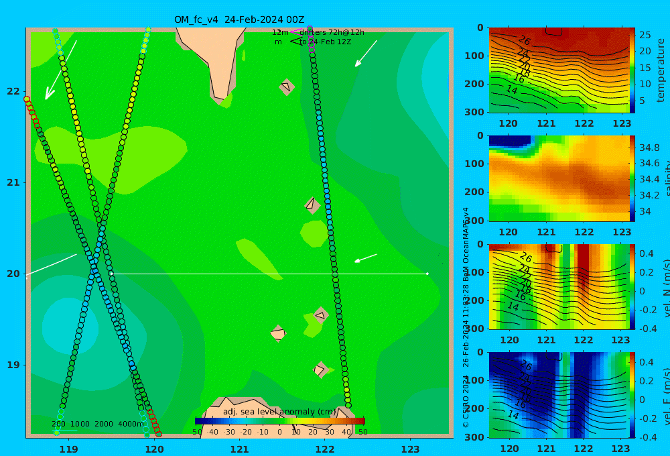Click the longitude label 121 under the main map
Screen dimensions: 670x456
click(x=239, y=449)
